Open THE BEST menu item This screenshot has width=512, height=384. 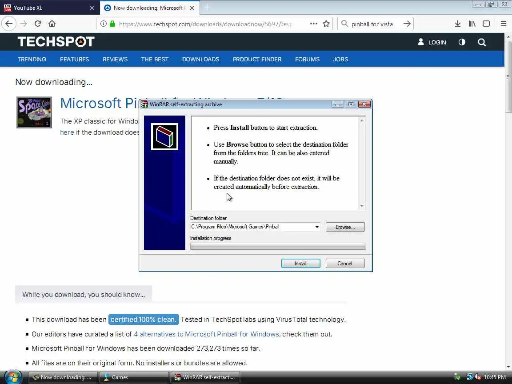(155, 59)
